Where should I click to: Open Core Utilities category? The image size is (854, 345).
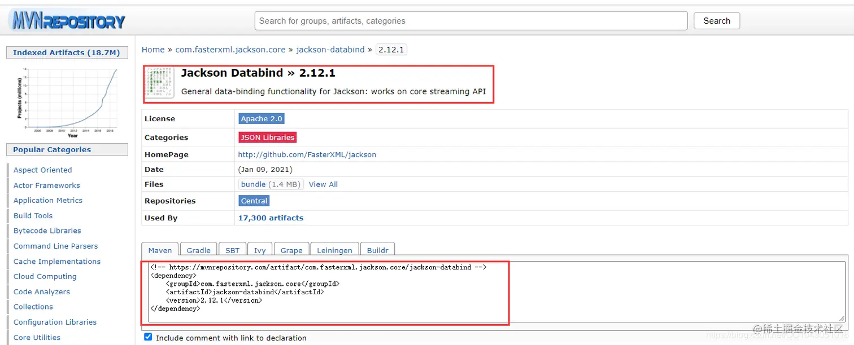[37, 338]
